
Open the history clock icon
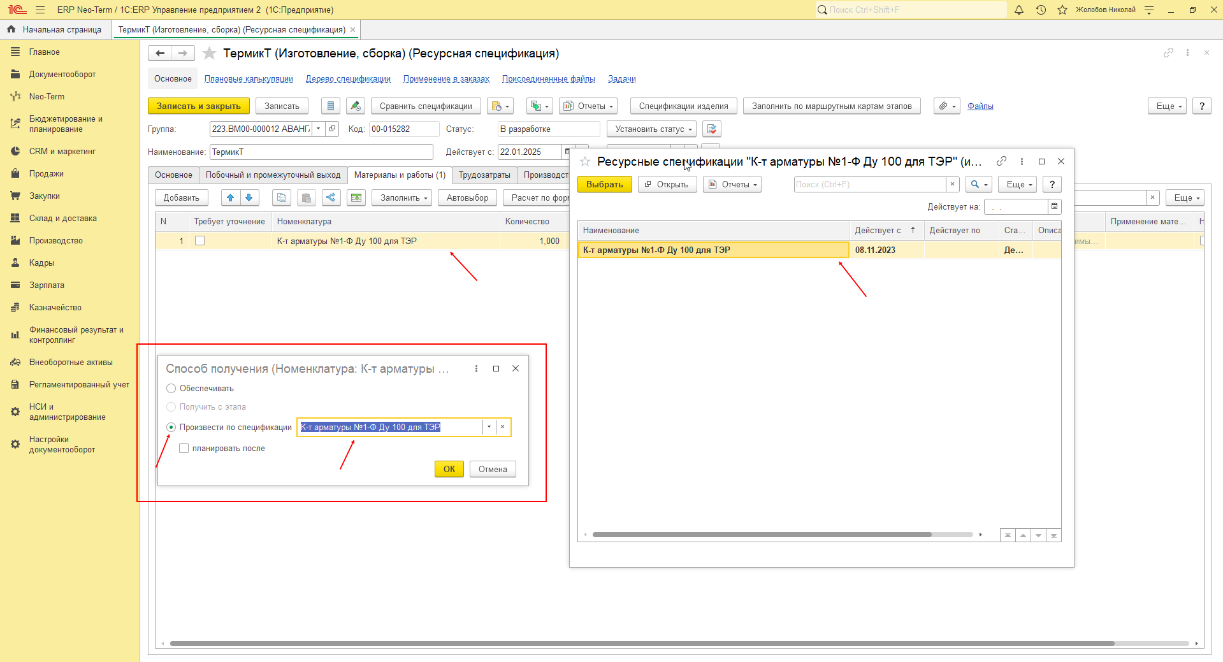[1041, 10]
